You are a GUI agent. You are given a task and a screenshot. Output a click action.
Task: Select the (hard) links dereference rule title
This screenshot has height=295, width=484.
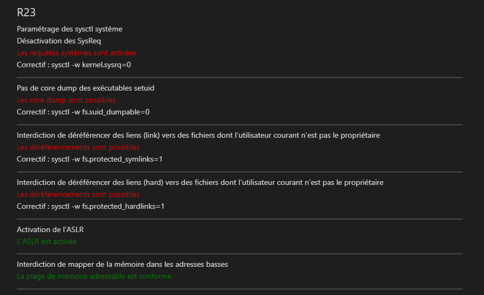point(200,182)
